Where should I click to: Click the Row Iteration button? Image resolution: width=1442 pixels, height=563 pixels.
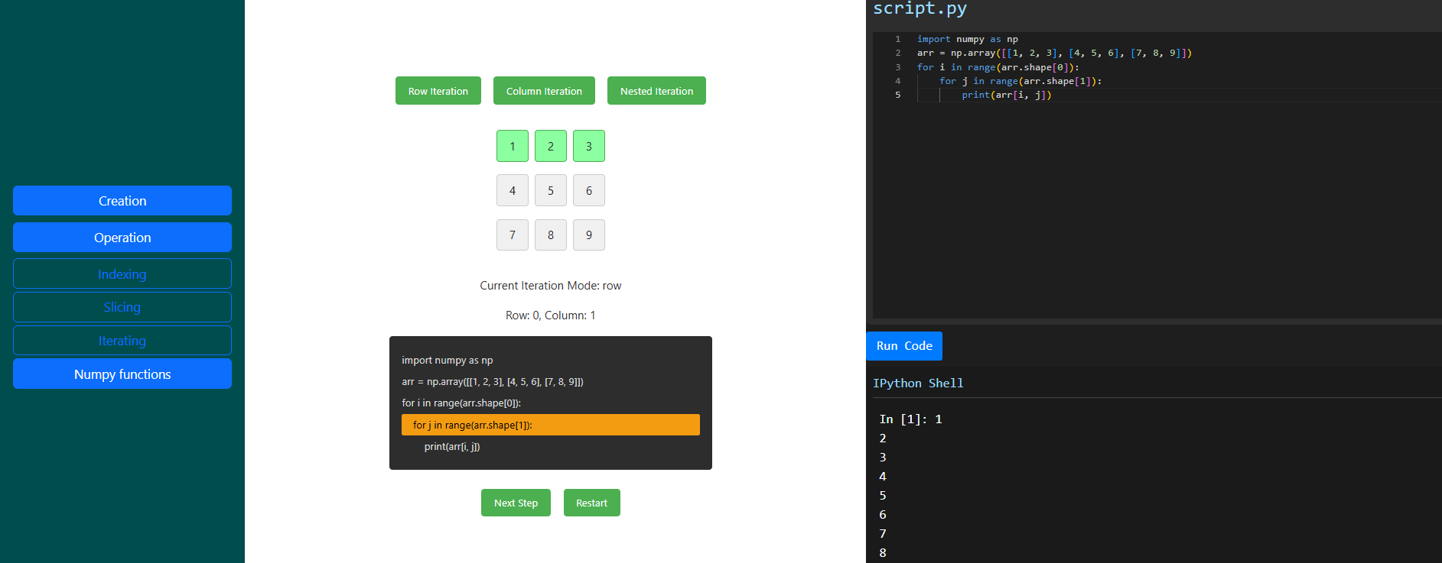click(x=438, y=91)
